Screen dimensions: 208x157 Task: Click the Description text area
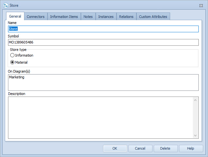point(100,117)
